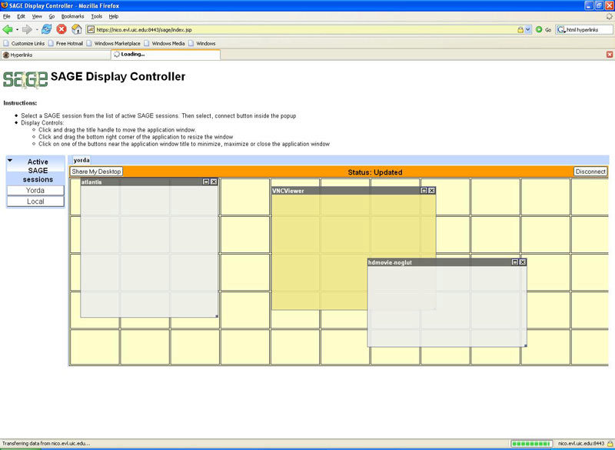Maximize the VNCViewer application window
The image size is (615, 450).
[424, 190]
